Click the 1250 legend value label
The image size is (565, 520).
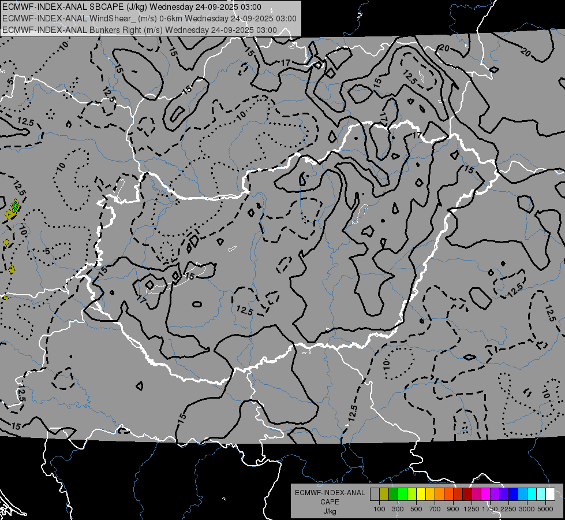[x=472, y=509]
